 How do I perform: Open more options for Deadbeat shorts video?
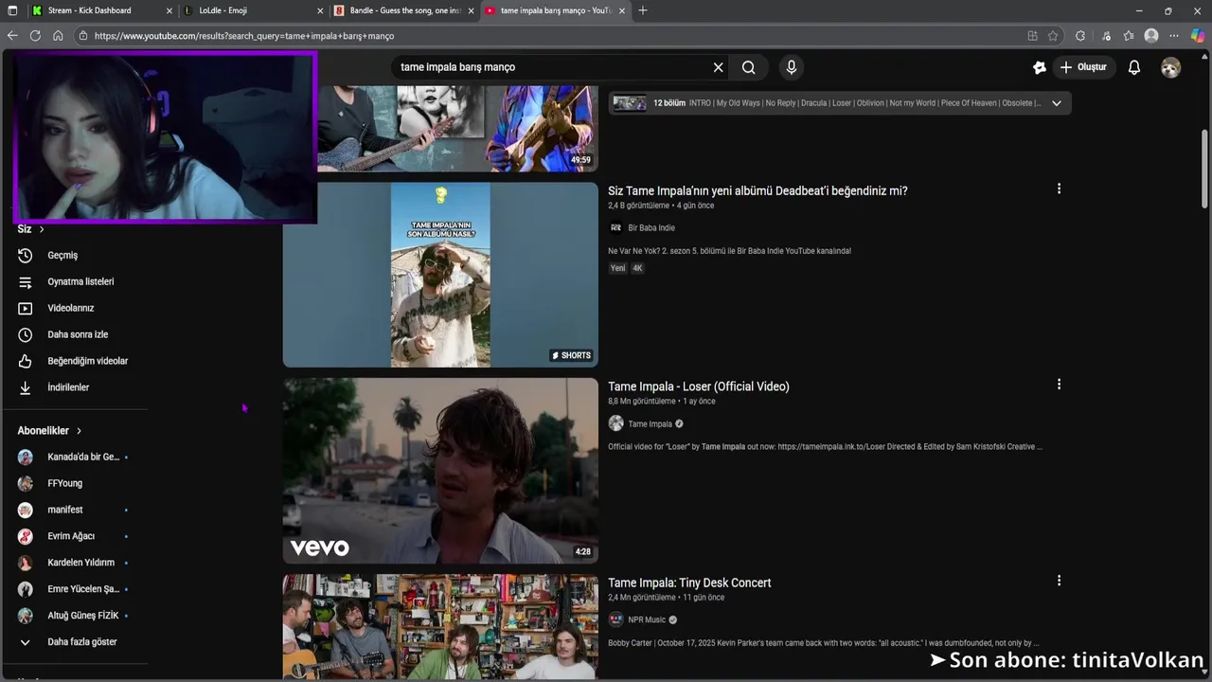point(1059,188)
